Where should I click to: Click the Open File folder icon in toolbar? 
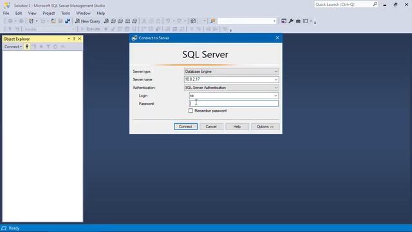[53, 21]
